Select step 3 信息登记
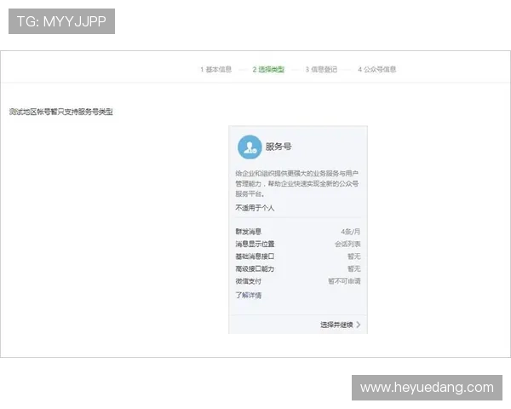 click(x=321, y=69)
